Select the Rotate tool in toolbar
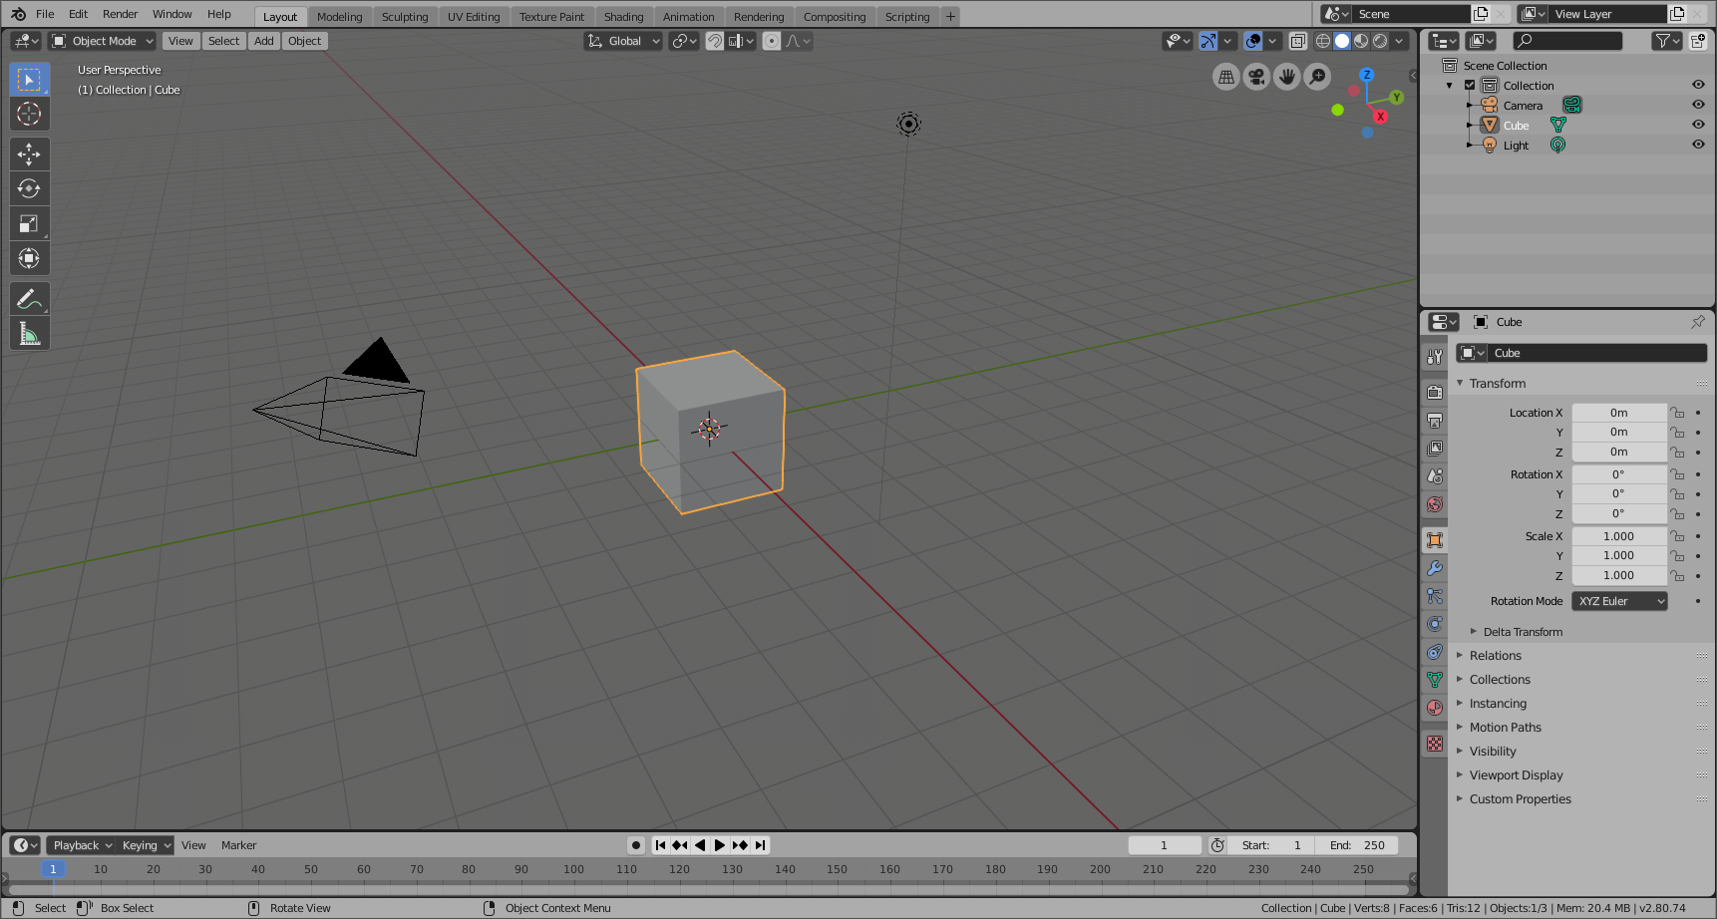Screen dimensions: 1717x919 (x=29, y=188)
